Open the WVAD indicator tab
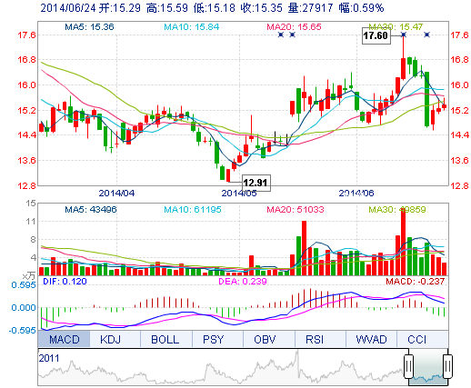This screenshot has height=388, width=471. click(x=371, y=339)
